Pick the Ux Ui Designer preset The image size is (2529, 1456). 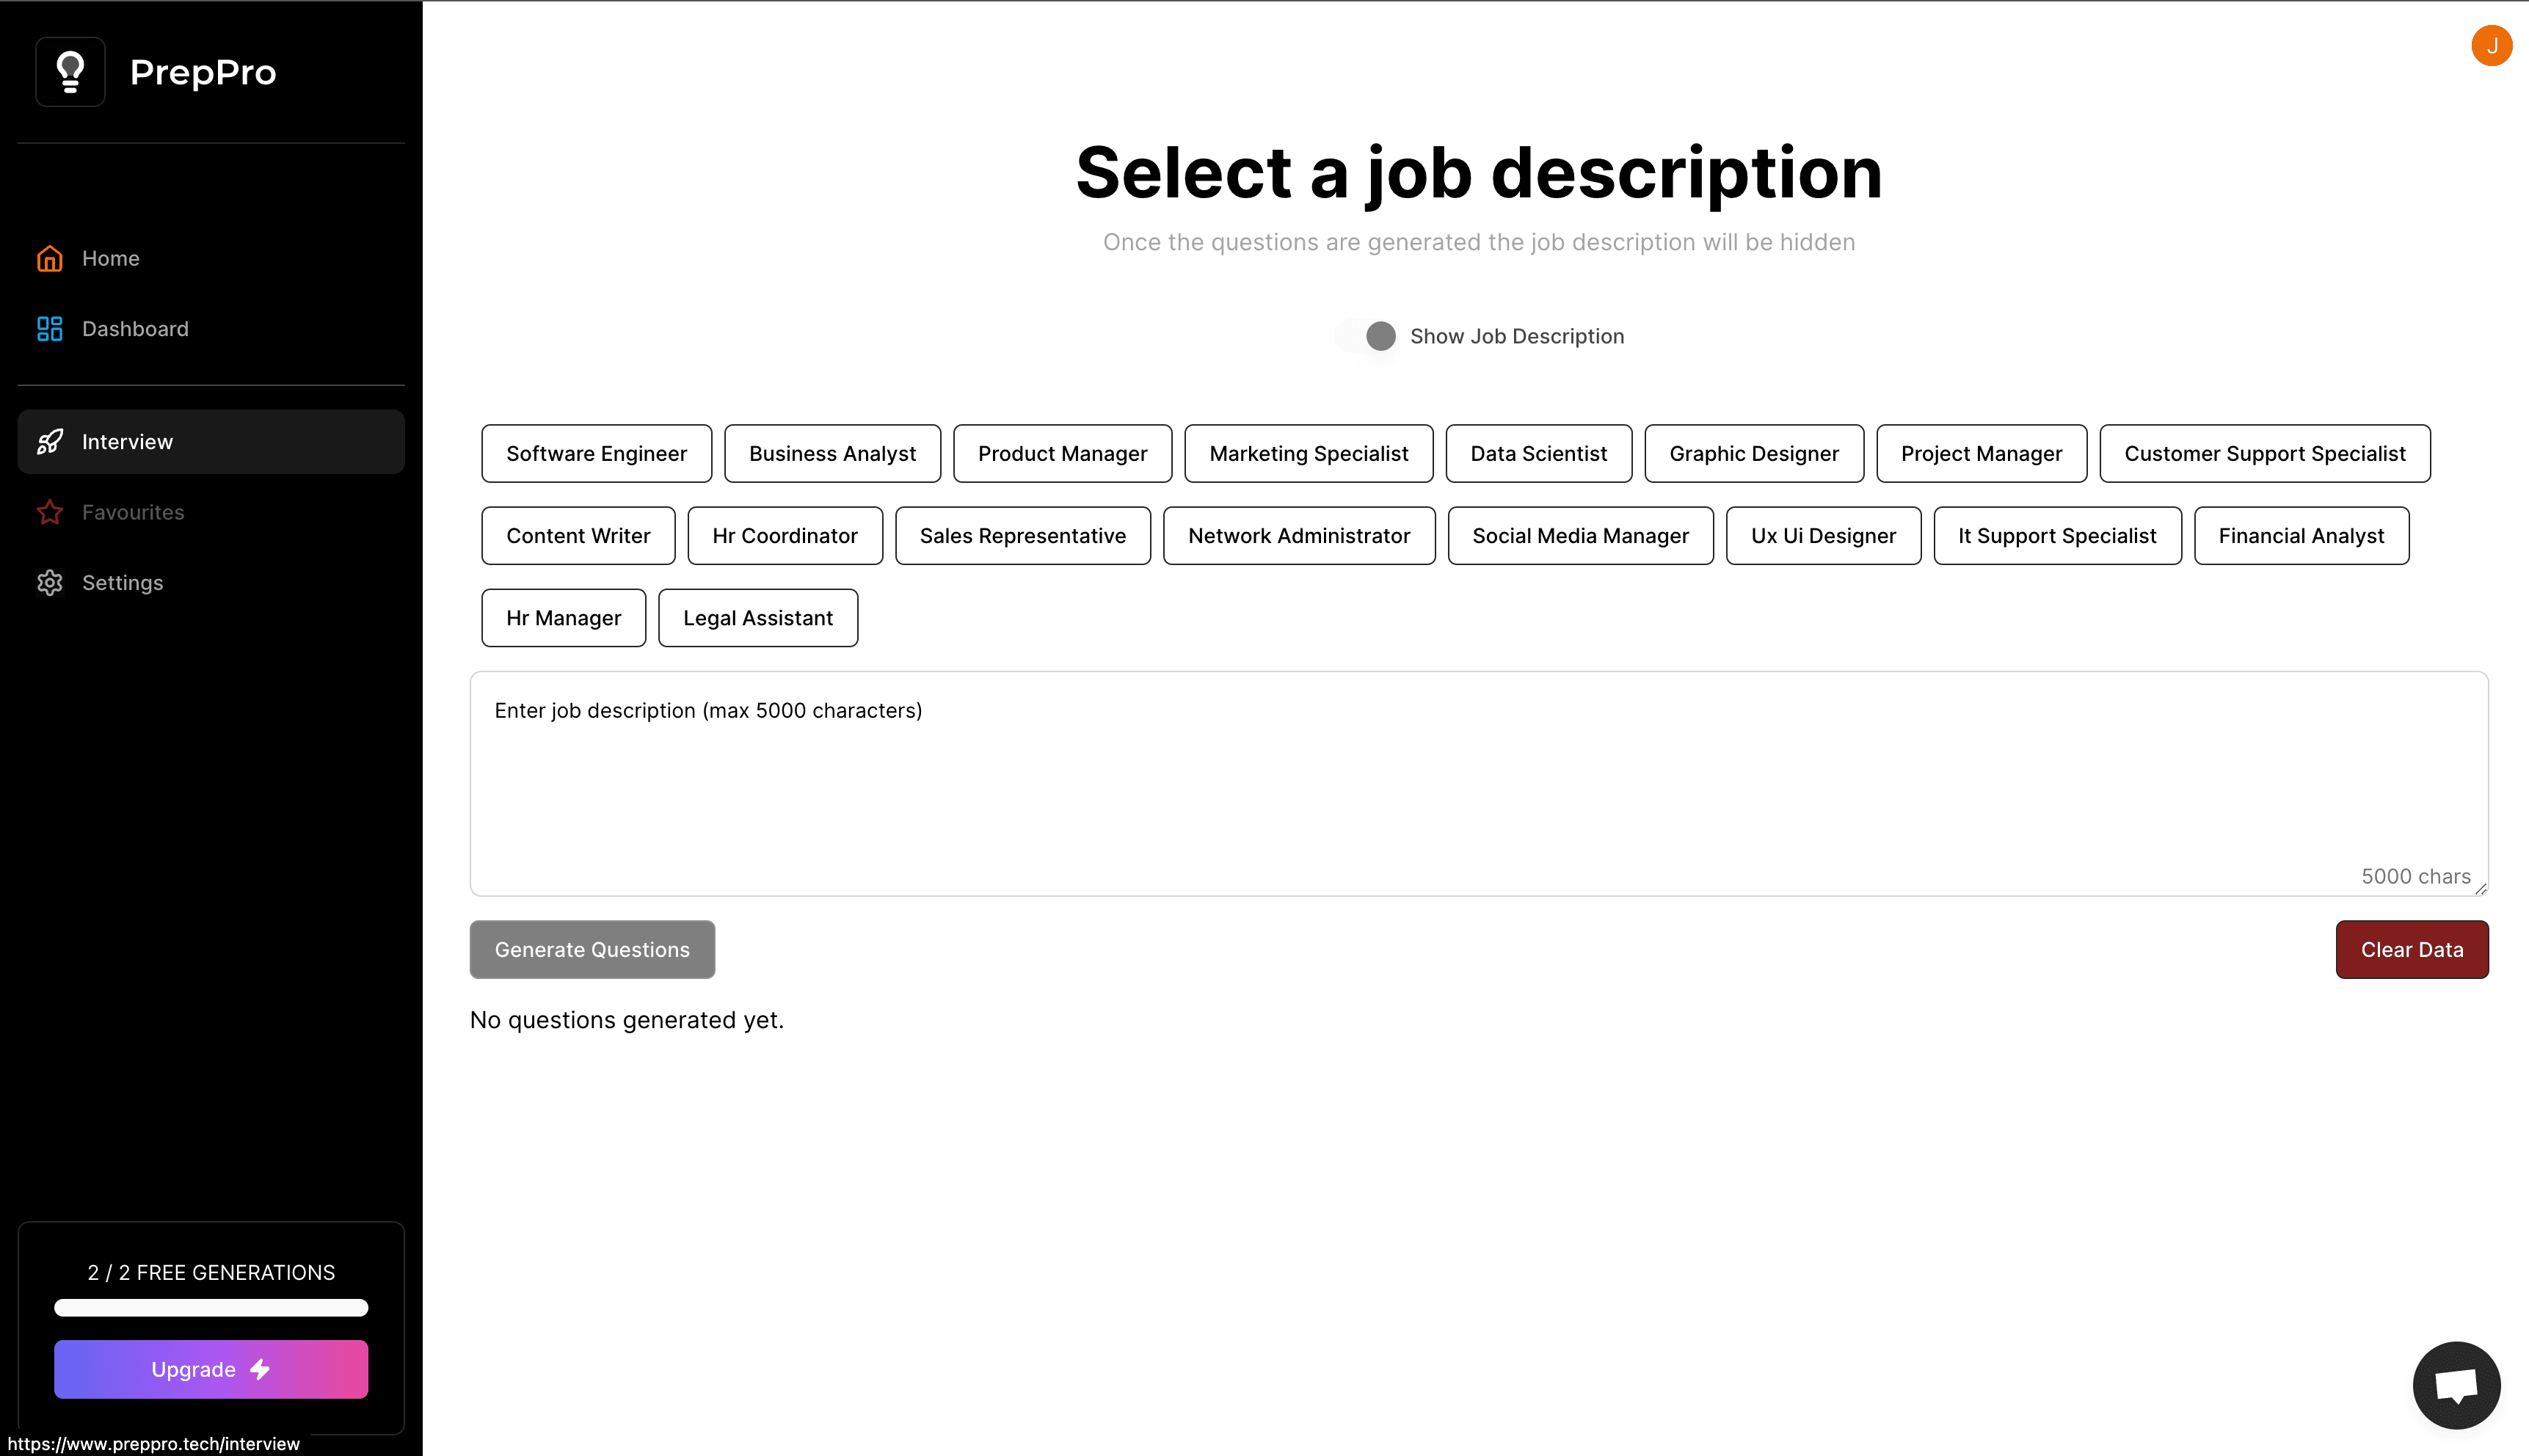coord(1822,536)
